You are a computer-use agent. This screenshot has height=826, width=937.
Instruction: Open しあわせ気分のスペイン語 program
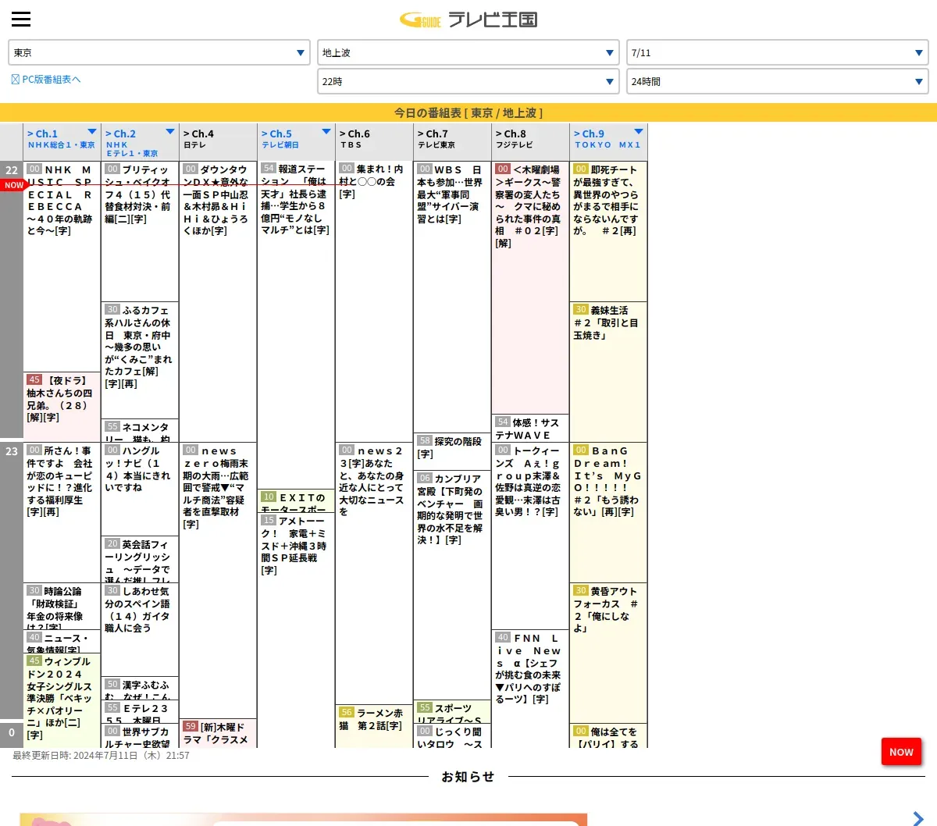click(140, 629)
